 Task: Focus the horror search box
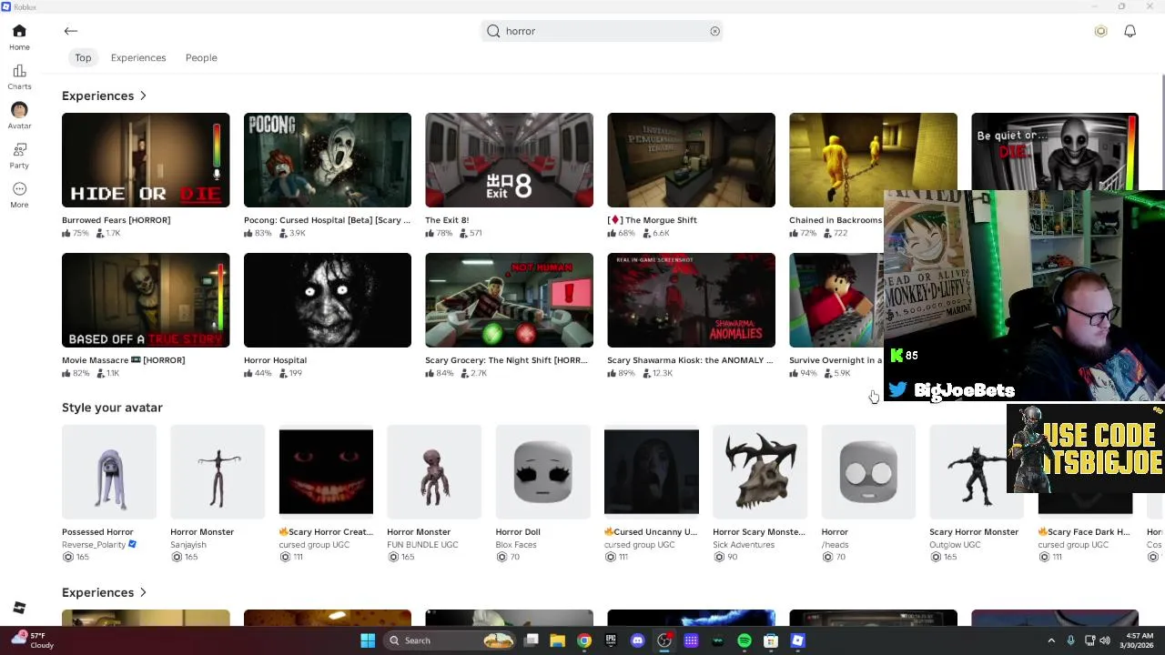coord(603,31)
